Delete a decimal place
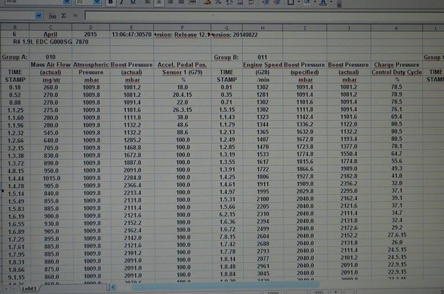Image resolution: width=444 pixels, height=294 pixels. [x=251, y=2]
